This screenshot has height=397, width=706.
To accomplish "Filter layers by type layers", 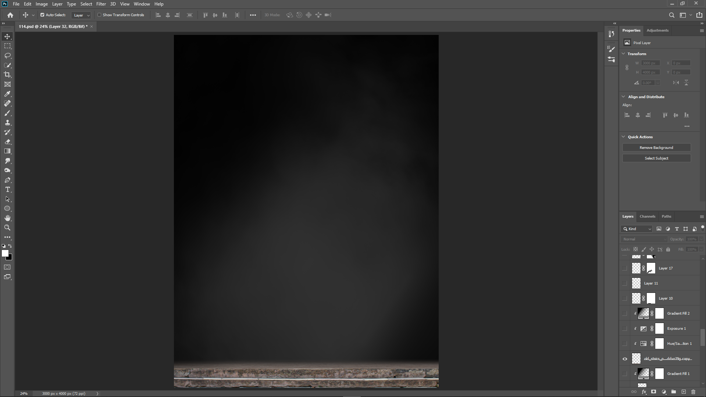I will coord(677,229).
